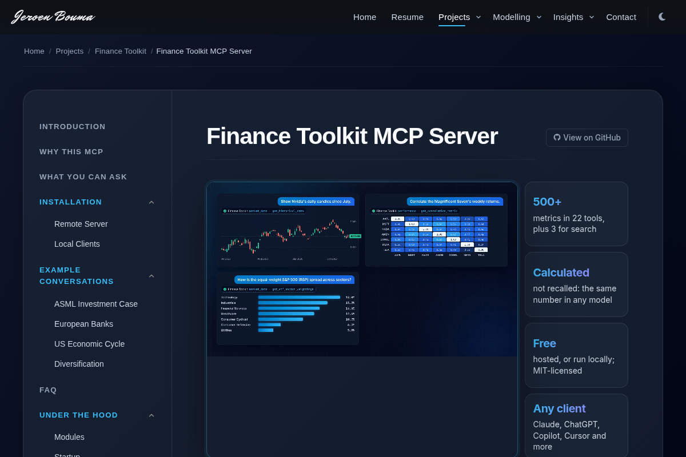This screenshot has width=686, height=457.
Task: Open Under The Hood sidebar section
Action: click(x=79, y=415)
